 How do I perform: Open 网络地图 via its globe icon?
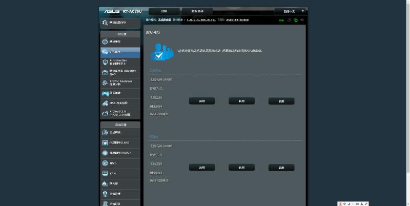(x=105, y=42)
